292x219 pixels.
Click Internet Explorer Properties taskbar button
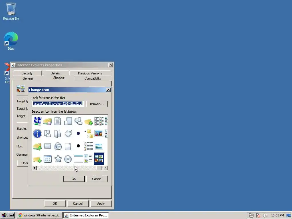[x=86, y=215]
